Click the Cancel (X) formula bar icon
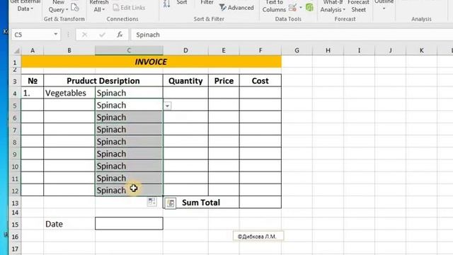The width and height of the screenshot is (453, 255). pos(84,35)
